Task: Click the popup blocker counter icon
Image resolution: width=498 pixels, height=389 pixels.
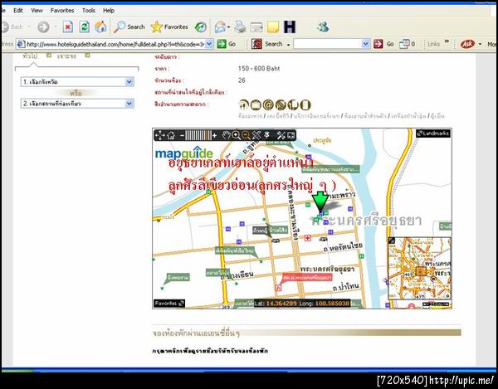Action: click(x=408, y=44)
